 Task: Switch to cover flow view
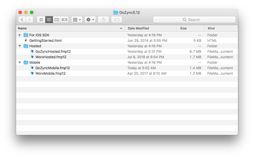pyautogui.click(x=65, y=20)
